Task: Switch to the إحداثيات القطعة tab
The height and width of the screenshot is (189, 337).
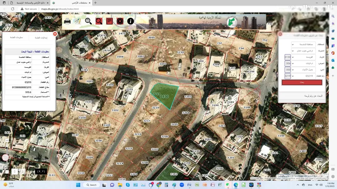Action: 41,38
